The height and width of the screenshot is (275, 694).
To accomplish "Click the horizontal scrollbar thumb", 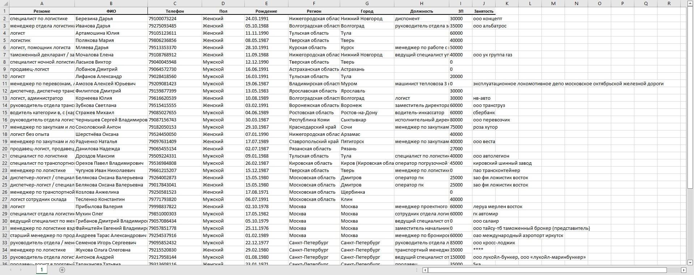I will point(547,270).
